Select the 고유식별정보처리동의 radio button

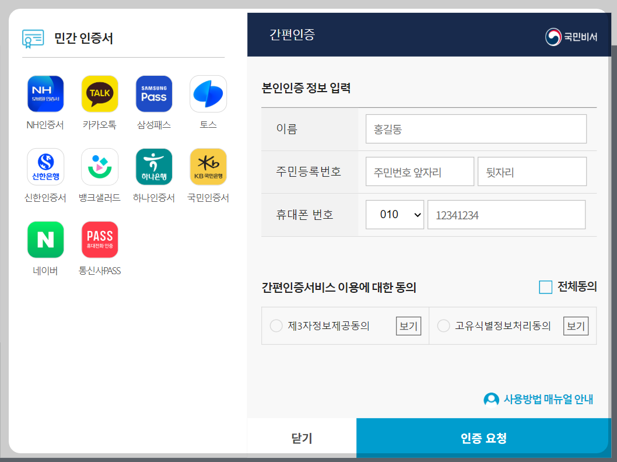[x=443, y=326]
